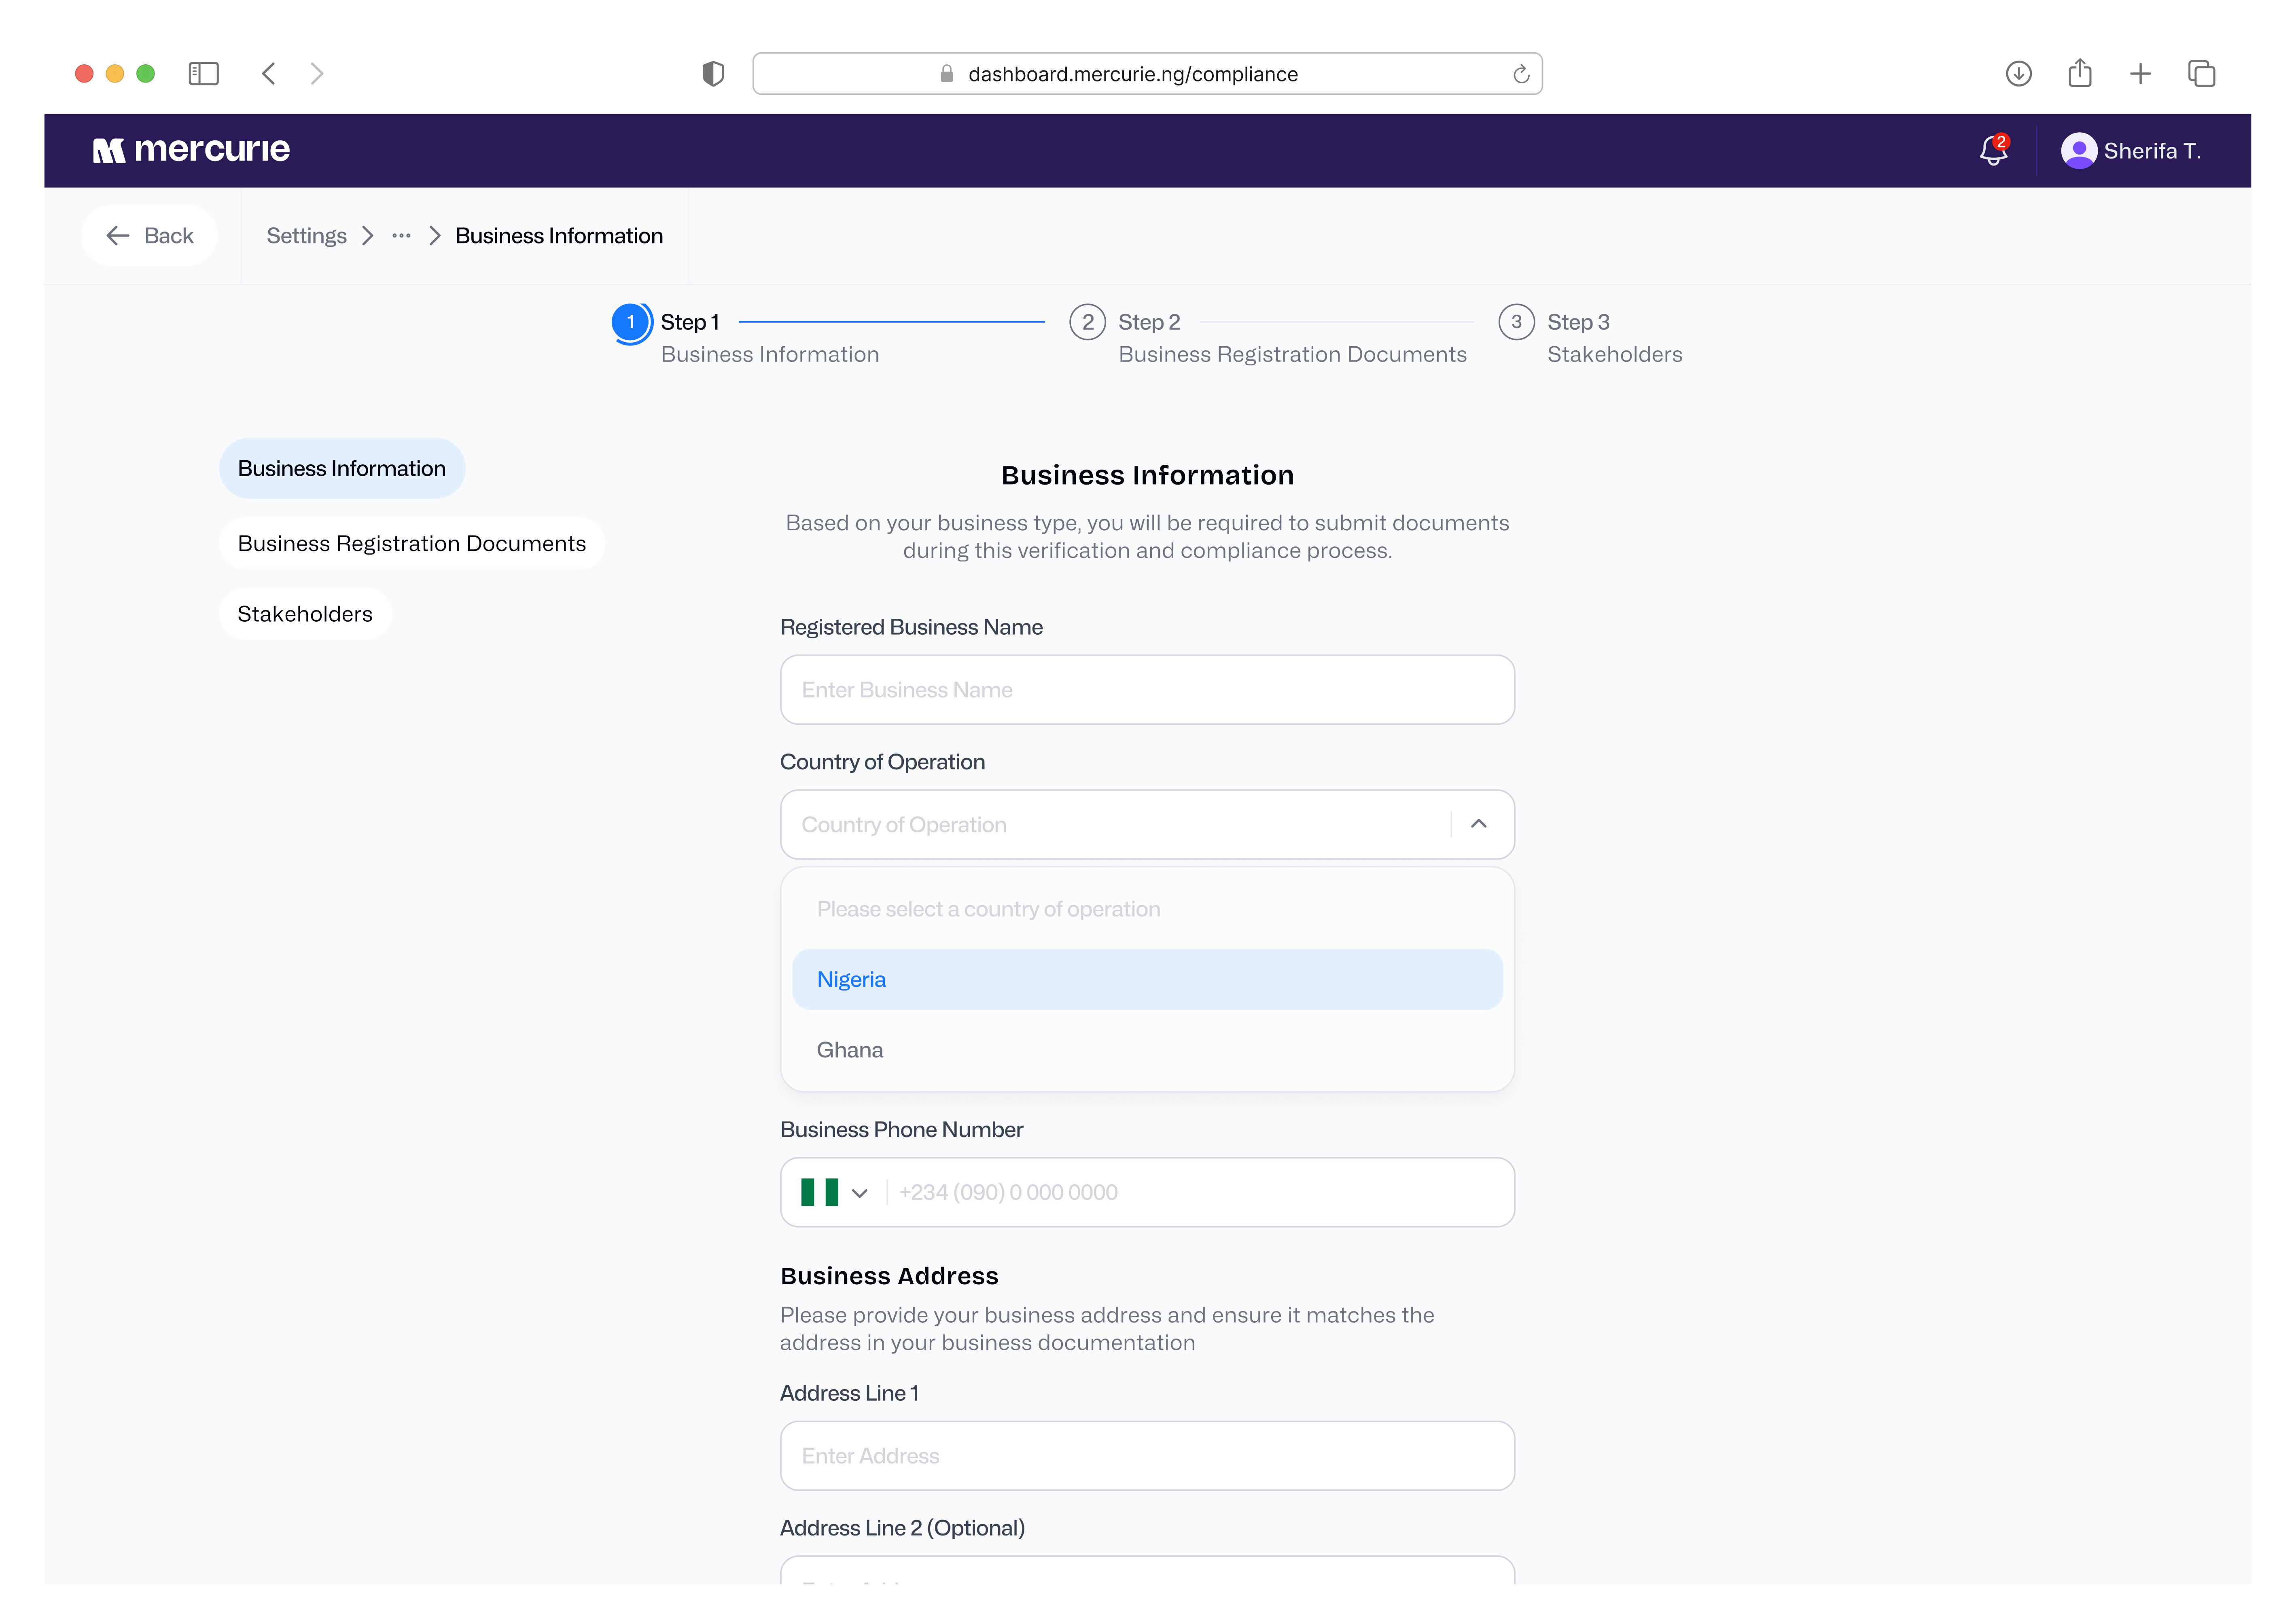The image size is (2296, 1618).
Task: Click the Business Information breadcrumb
Action: [559, 236]
